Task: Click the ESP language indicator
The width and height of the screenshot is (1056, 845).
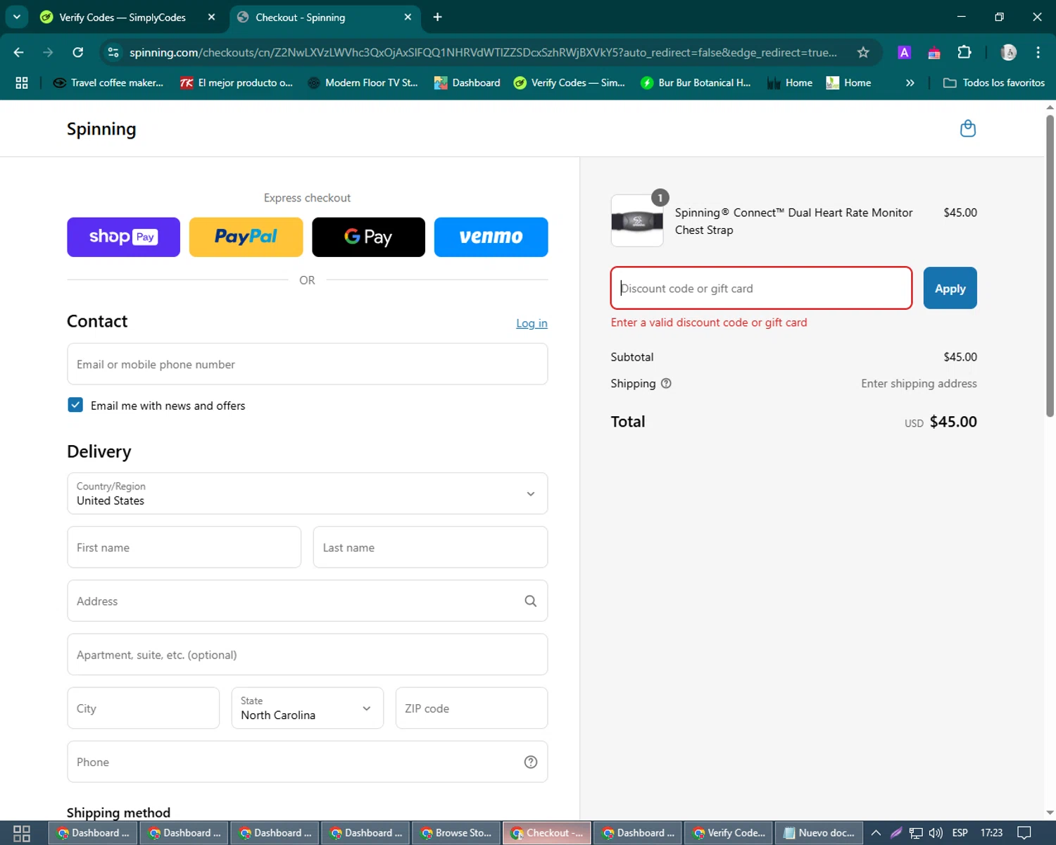Action: click(x=960, y=833)
